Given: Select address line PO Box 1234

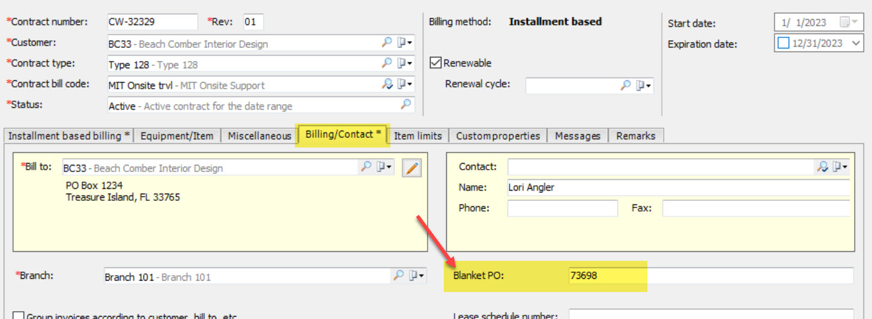Looking at the screenshot, I should (94, 185).
